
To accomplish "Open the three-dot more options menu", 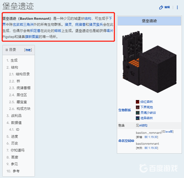I will point(177,7).
